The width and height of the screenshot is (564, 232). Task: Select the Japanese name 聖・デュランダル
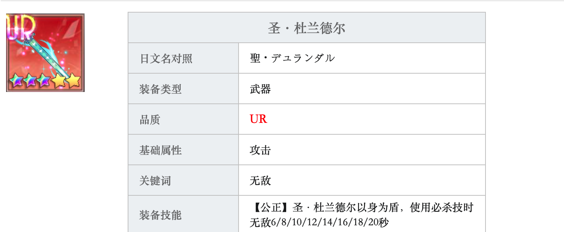(292, 58)
